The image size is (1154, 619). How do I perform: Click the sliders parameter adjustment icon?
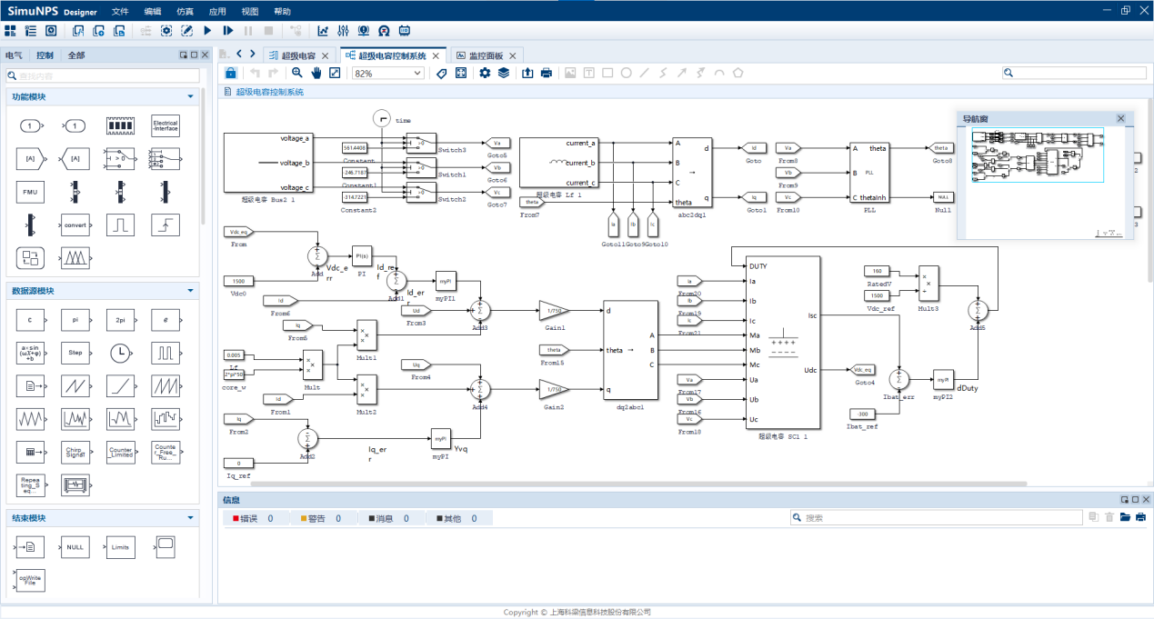[343, 31]
